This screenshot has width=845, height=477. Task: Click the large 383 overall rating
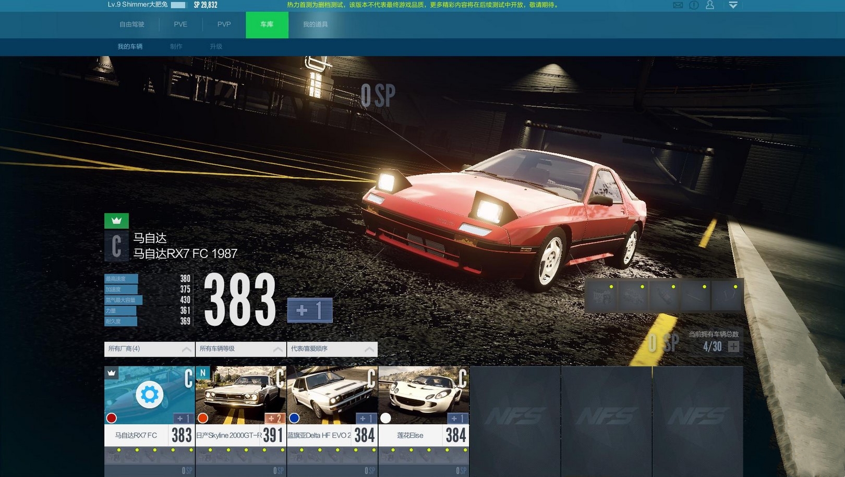(240, 300)
